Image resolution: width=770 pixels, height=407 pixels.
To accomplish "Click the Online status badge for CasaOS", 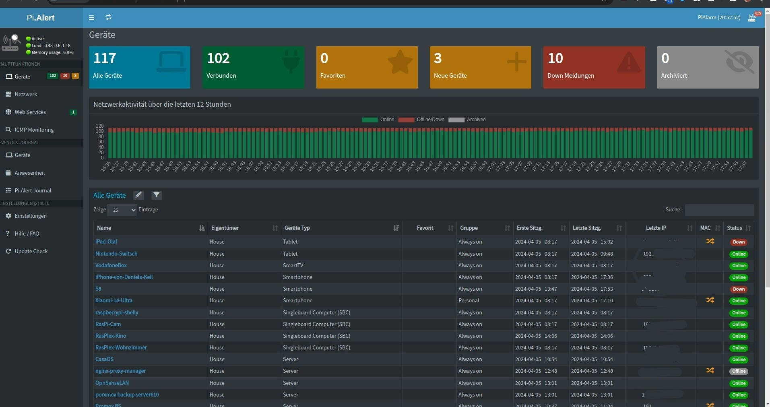I will [x=739, y=359].
